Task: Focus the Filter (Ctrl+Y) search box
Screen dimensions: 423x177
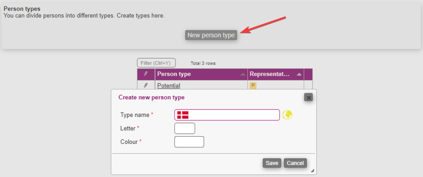Action: [x=156, y=63]
